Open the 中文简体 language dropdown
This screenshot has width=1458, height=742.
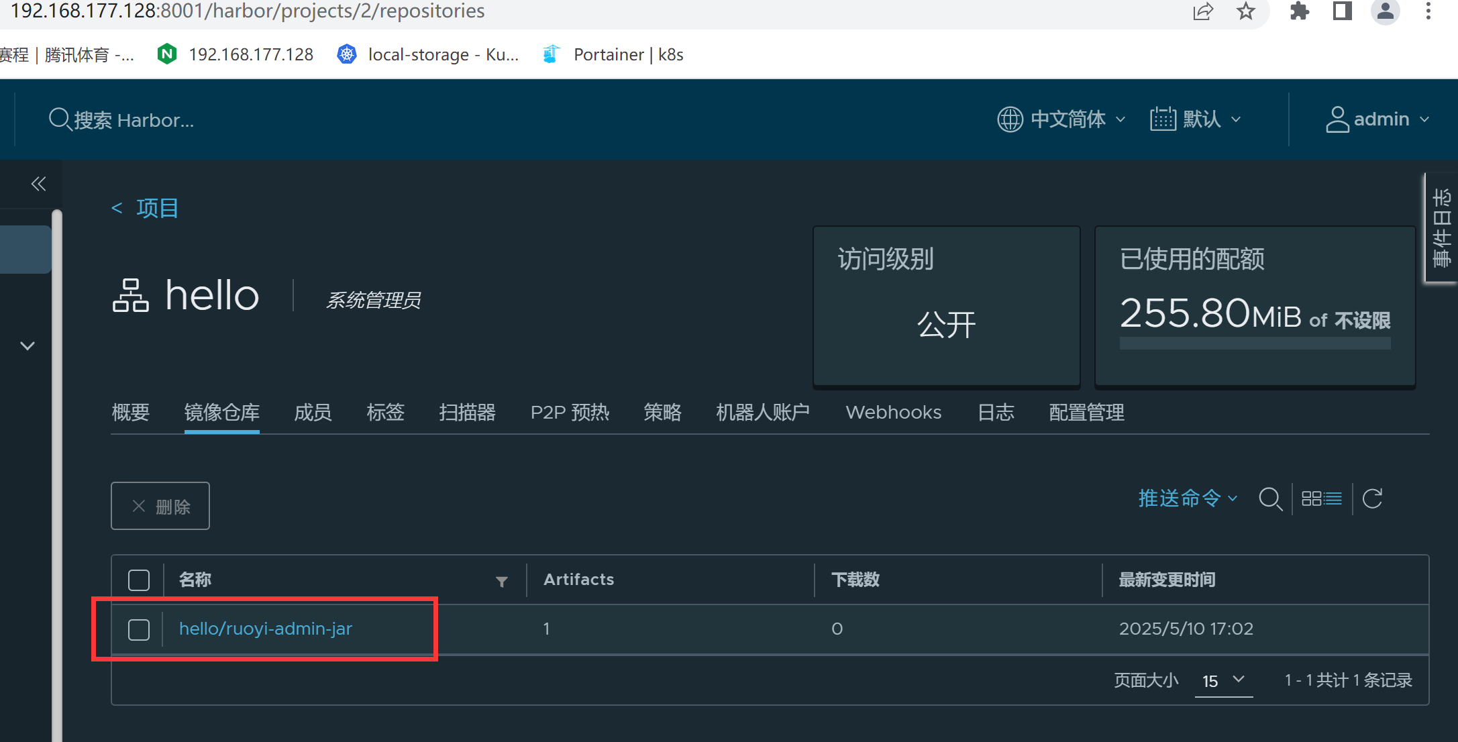pos(1061,119)
